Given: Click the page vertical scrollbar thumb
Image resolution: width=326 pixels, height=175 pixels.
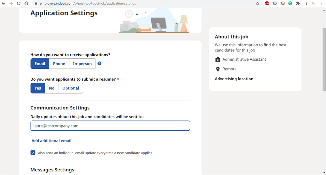Looking at the screenshot, I should pos(324,59).
